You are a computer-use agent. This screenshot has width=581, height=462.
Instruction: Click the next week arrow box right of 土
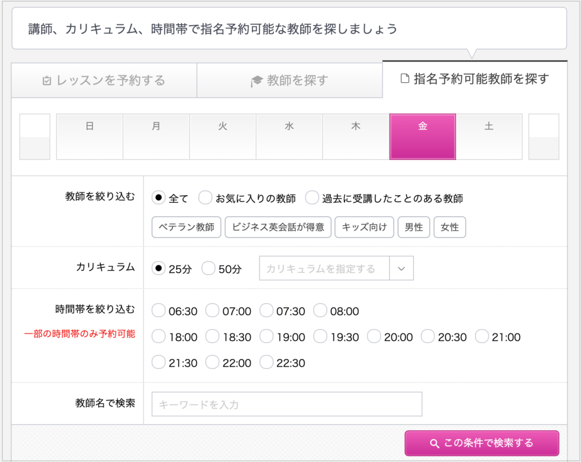coord(544,137)
